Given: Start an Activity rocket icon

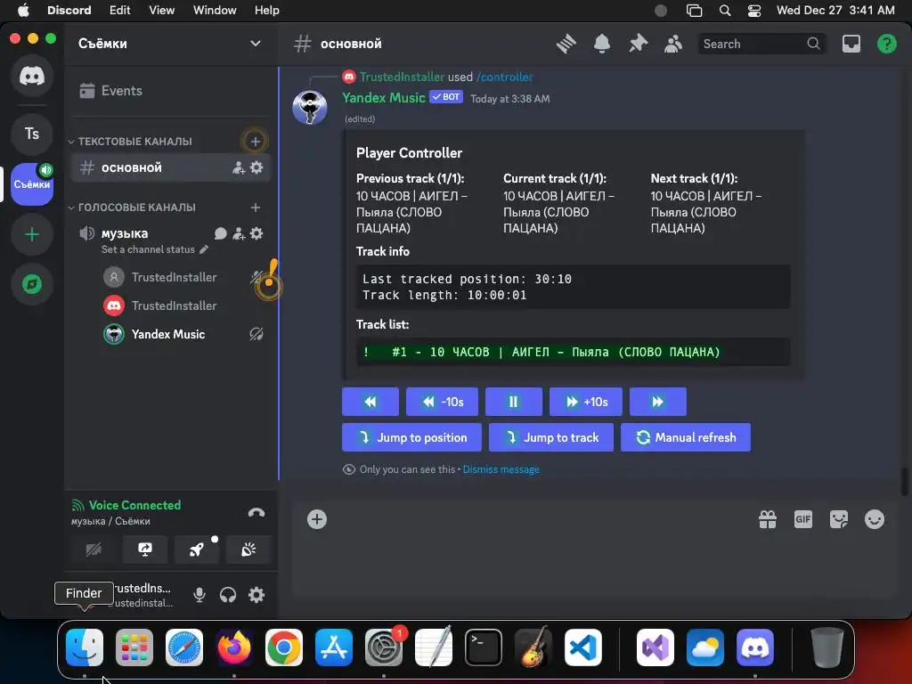Looking at the screenshot, I should [197, 550].
